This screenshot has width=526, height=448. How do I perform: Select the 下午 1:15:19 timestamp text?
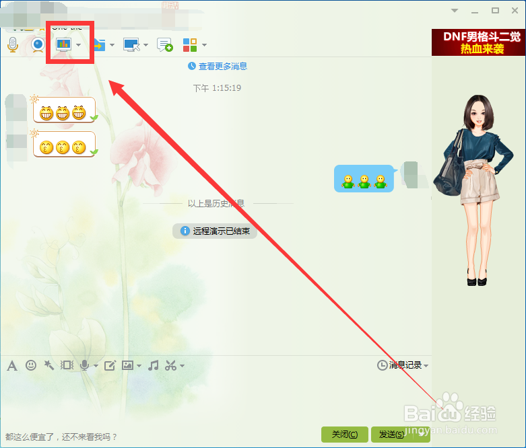217,88
